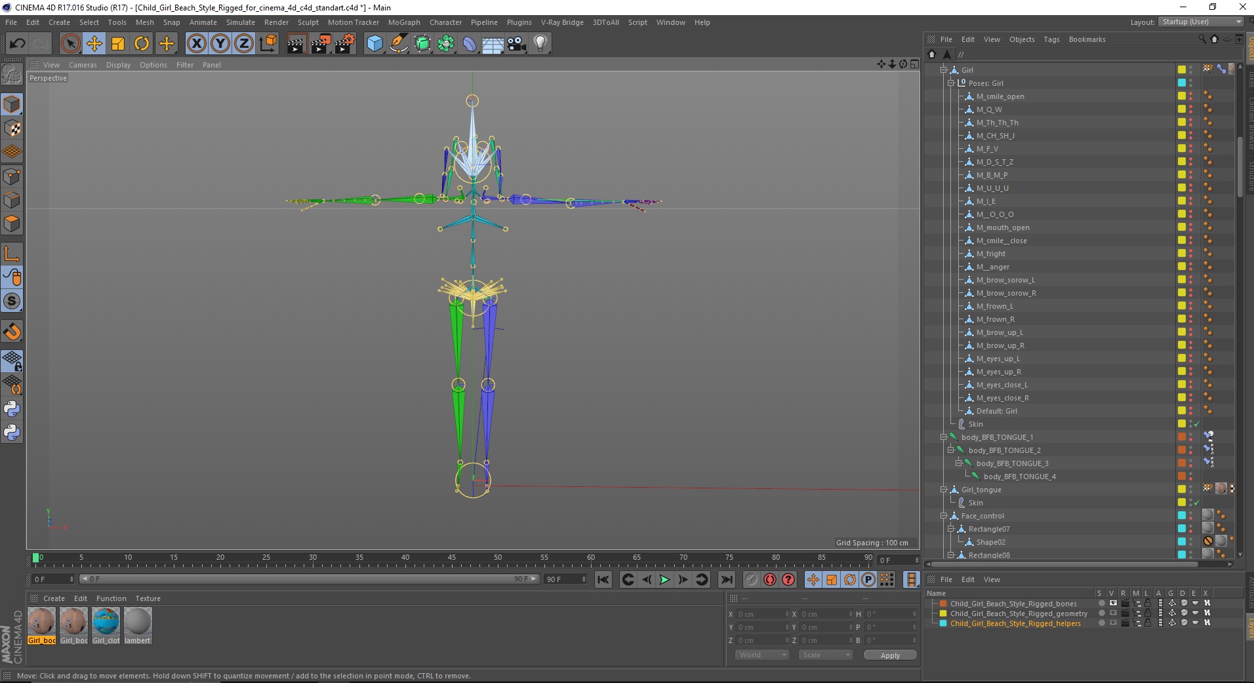Collapse Girl_tongue hierarchy
The height and width of the screenshot is (683, 1254).
(943, 490)
